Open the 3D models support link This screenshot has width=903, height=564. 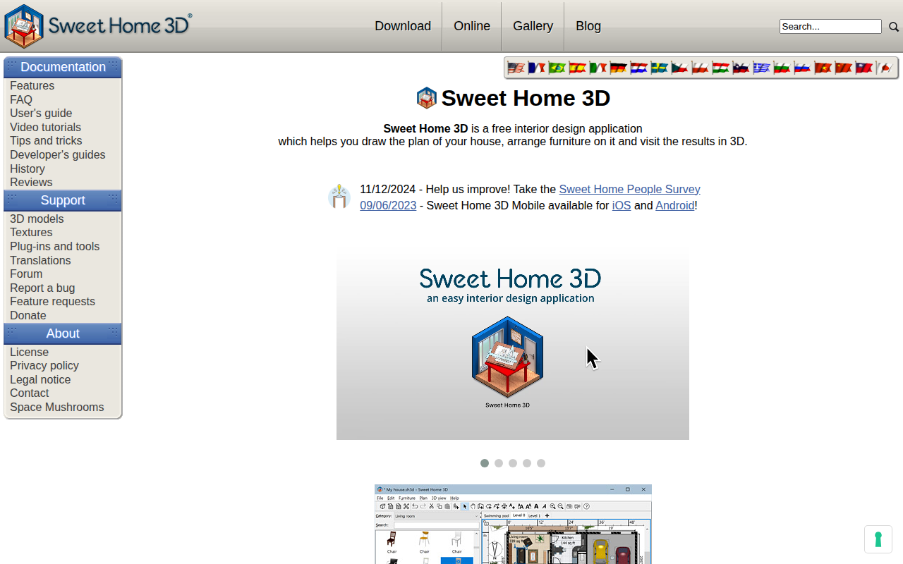click(37, 219)
